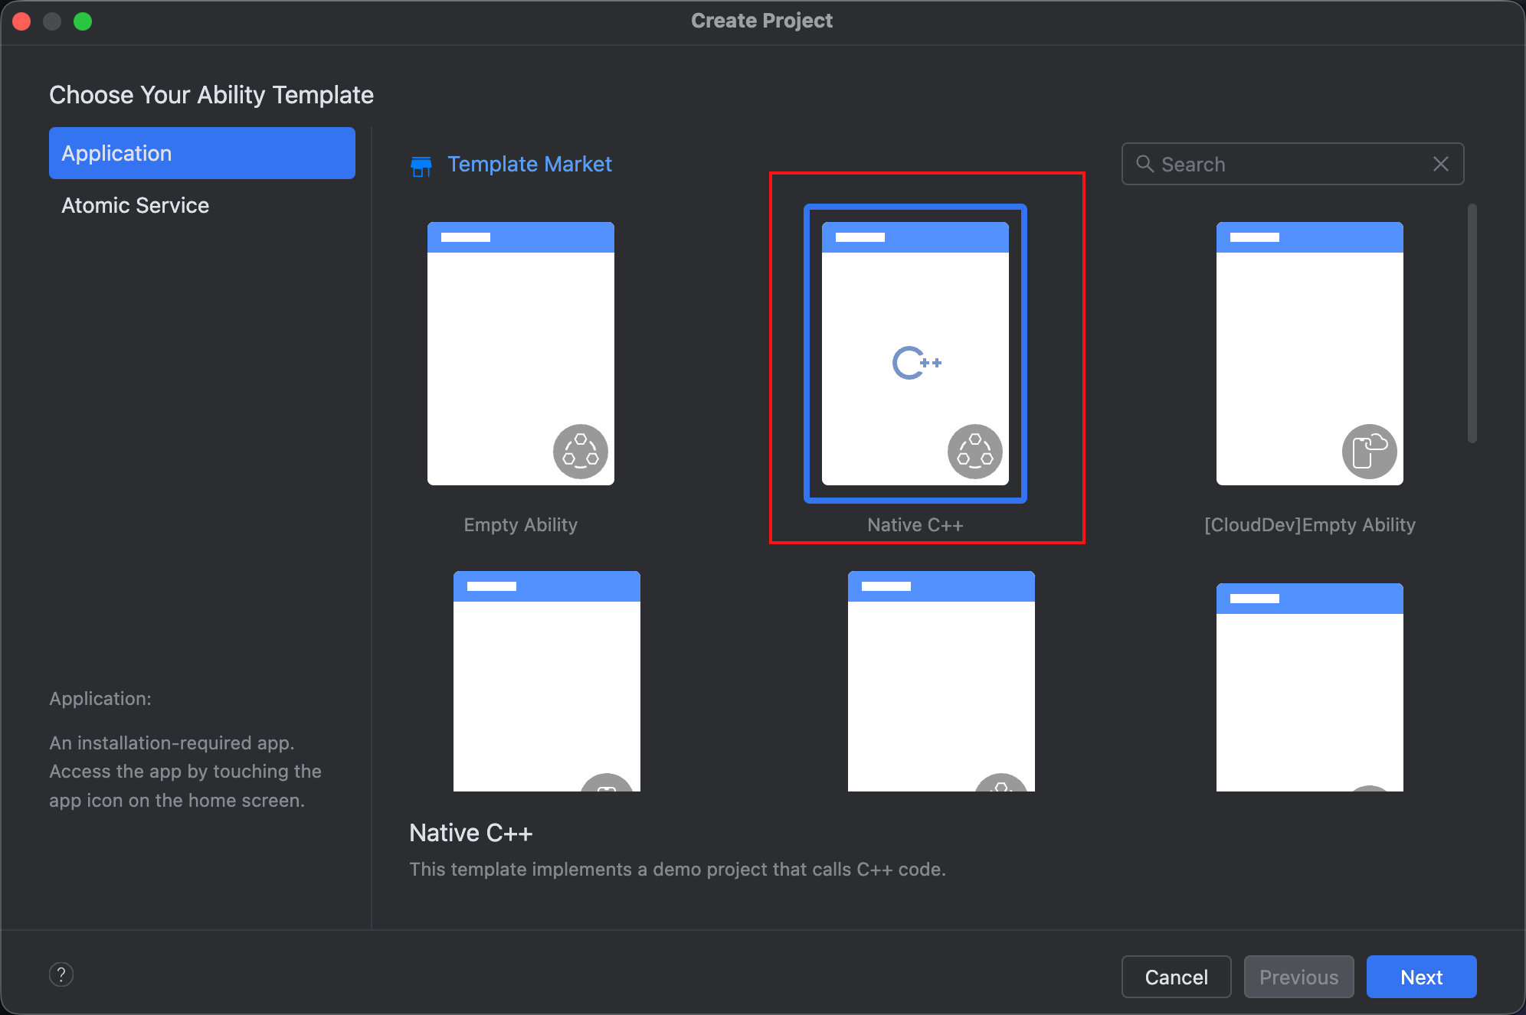The image size is (1526, 1015).
Task: Open the Template Market link
Action: pos(529,165)
